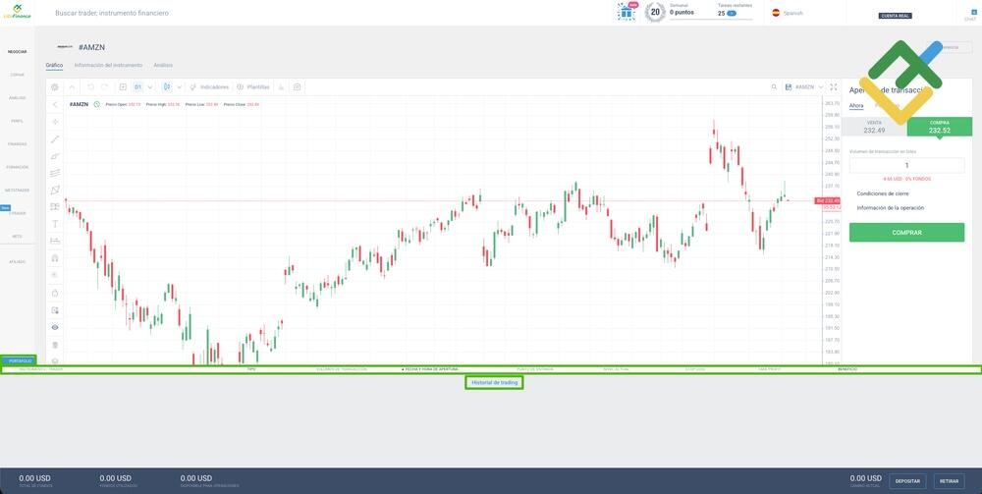Open Historial de trading link

(x=494, y=383)
